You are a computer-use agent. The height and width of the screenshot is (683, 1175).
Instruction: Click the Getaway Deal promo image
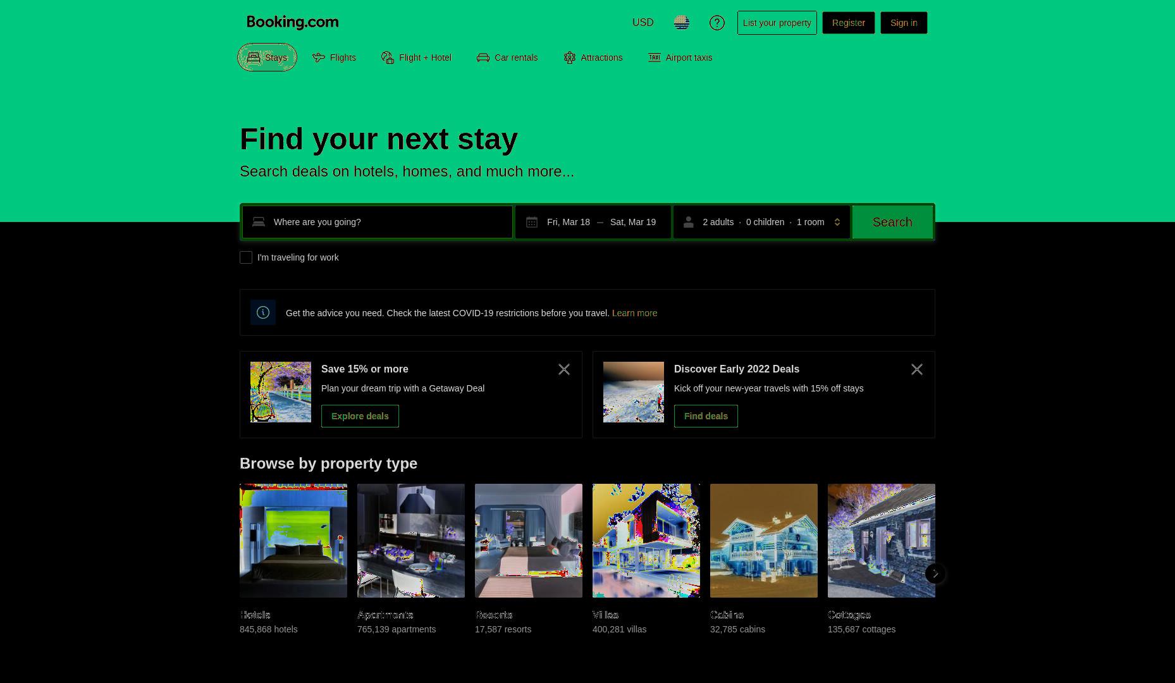coord(281,392)
